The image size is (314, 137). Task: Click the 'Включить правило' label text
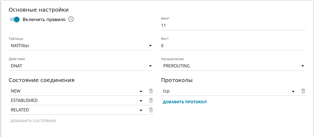(x=44, y=19)
